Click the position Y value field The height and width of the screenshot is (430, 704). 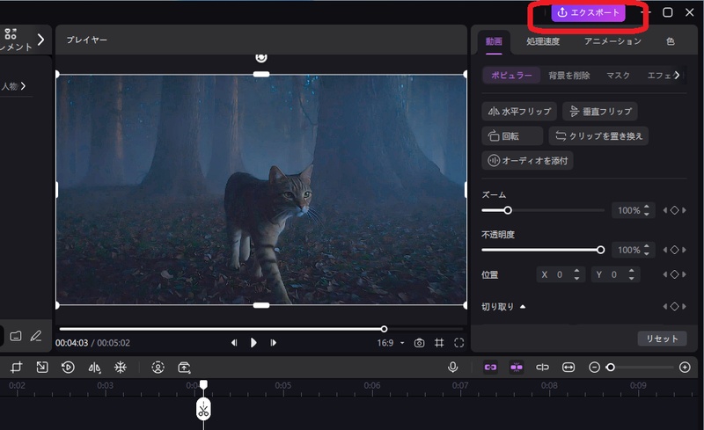613,274
